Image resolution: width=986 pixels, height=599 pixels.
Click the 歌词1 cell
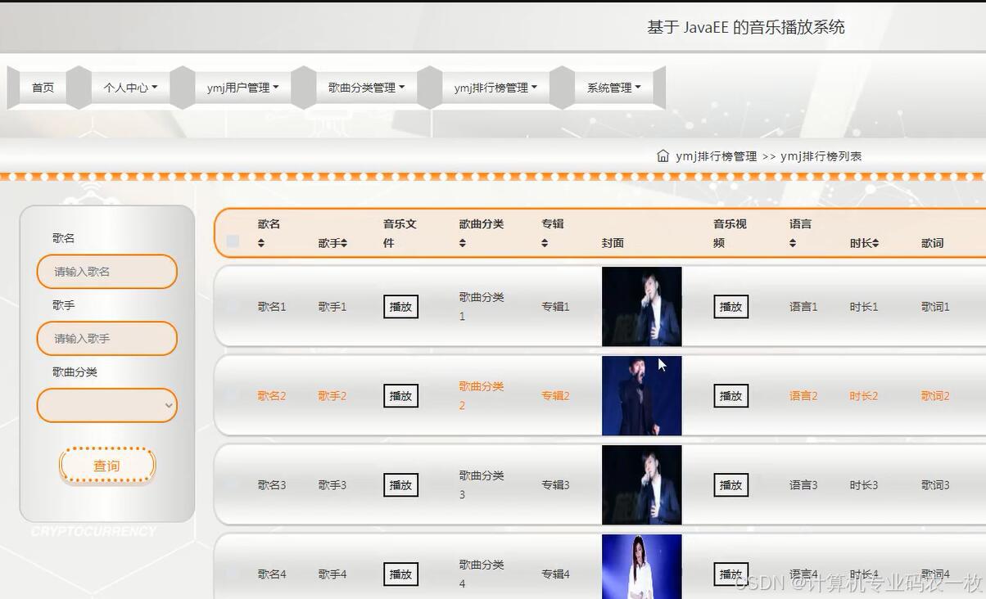pos(935,307)
